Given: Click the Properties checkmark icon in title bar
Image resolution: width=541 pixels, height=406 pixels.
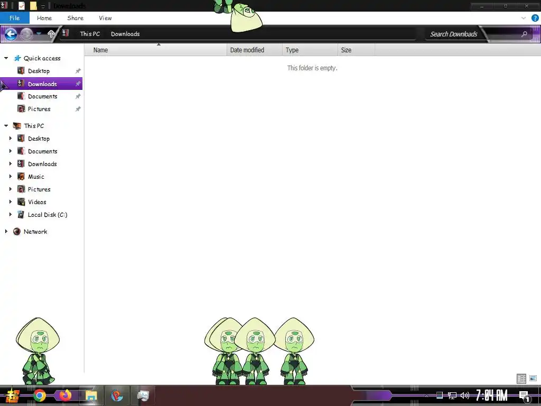Looking at the screenshot, I should [21, 6].
